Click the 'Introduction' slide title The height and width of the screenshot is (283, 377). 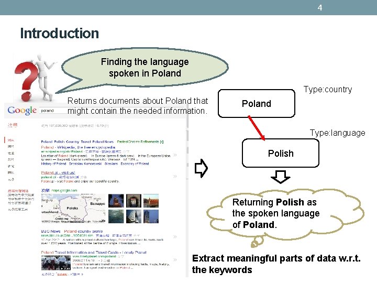tap(59, 33)
